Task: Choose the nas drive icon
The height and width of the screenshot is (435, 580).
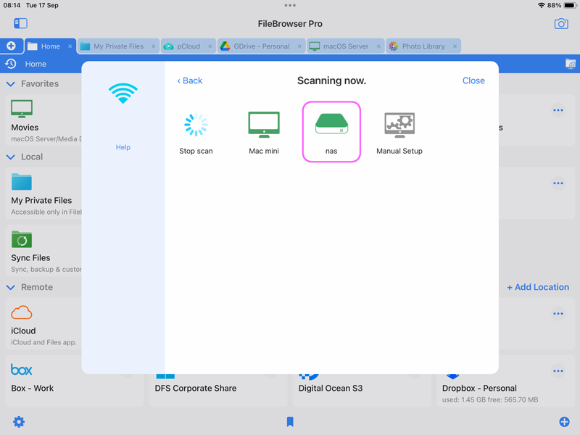Action: pyautogui.click(x=331, y=124)
